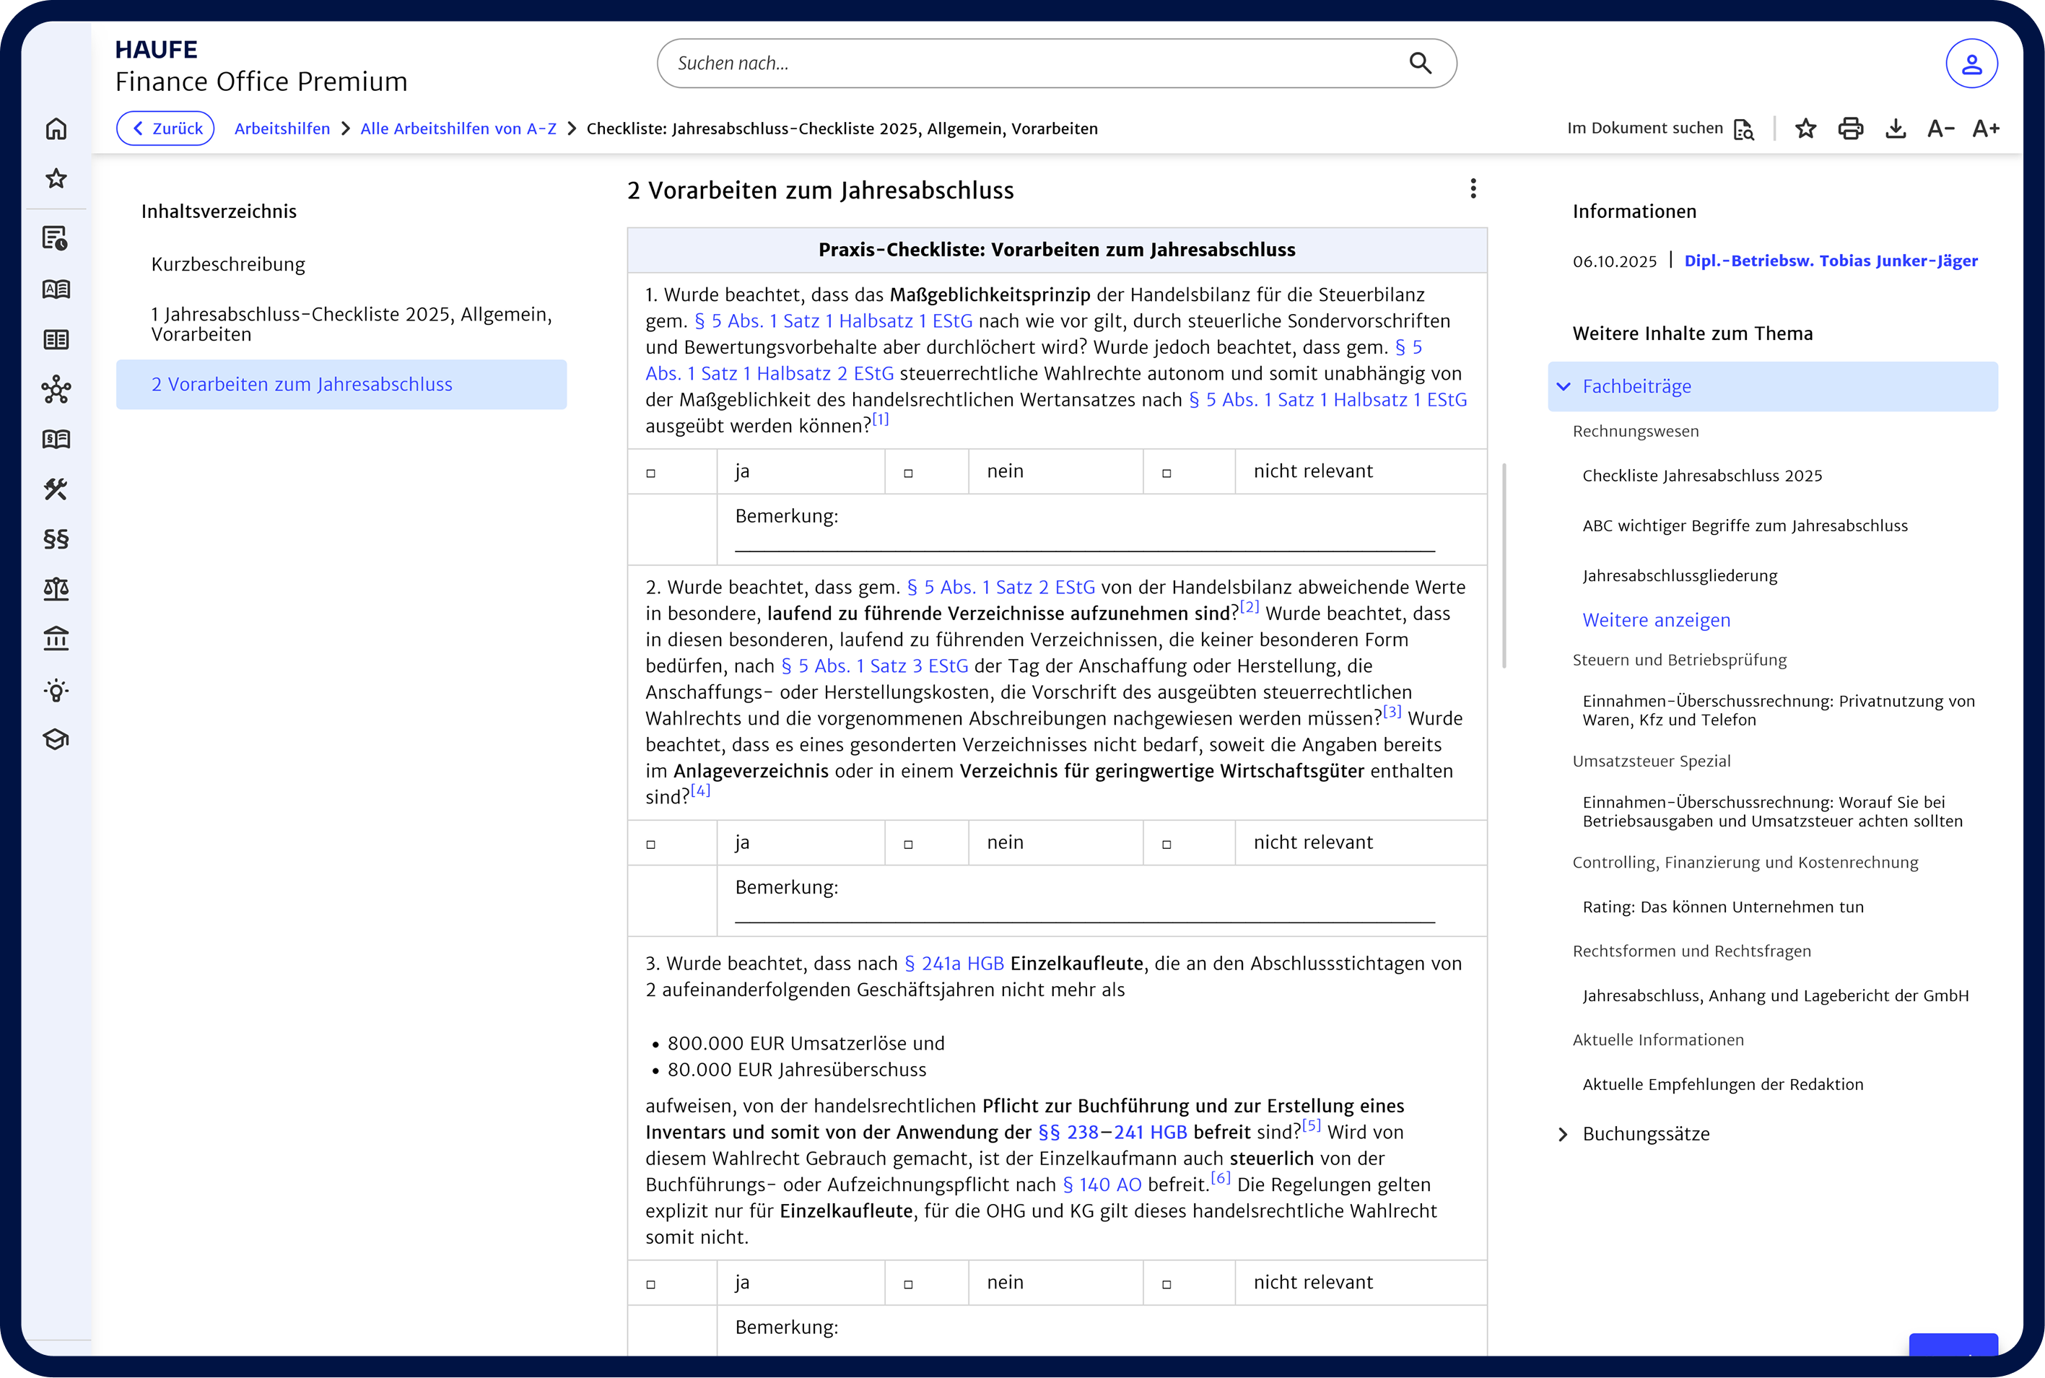
Task: Bookmark document with toolbar star icon
Action: pos(1805,129)
